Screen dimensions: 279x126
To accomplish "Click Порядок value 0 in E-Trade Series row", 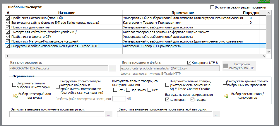I will pyautogui.click(x=251, y=23).
